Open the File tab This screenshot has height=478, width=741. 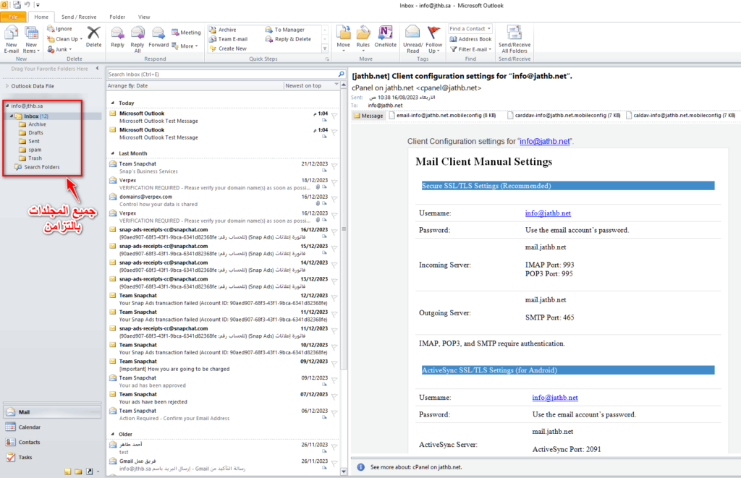pos(14,17)
